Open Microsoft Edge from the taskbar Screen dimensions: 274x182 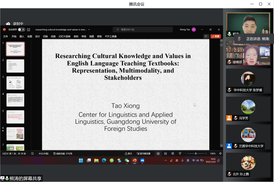point(104,161)
